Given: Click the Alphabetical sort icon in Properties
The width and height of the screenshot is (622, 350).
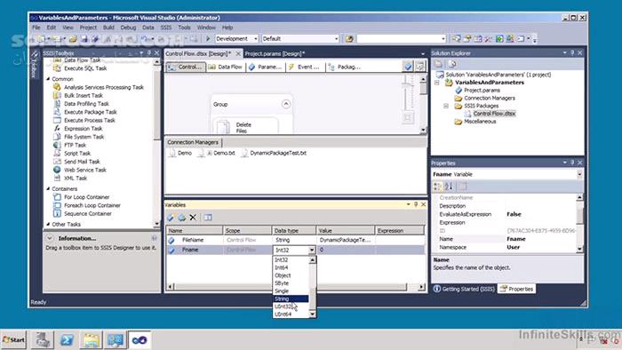Looking at the screenshot, I should point(449,186).
